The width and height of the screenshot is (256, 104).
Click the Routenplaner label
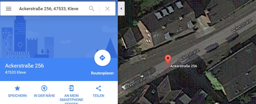(102, 73)
